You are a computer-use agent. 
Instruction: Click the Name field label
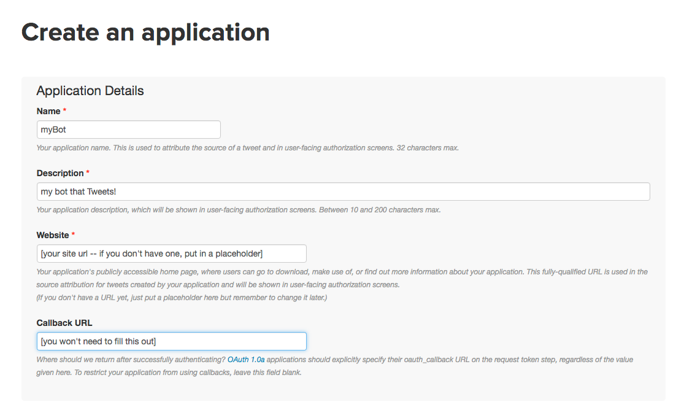(x=47, y=111)
